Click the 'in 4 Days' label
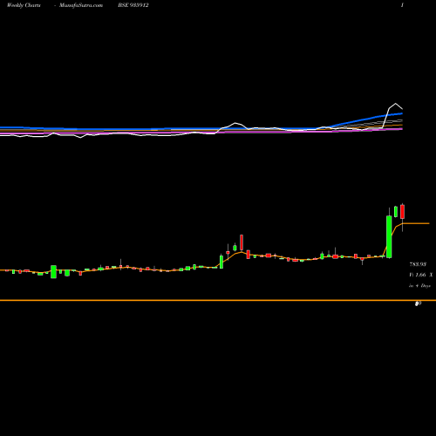The image size is (436, 436). (419, 286)
